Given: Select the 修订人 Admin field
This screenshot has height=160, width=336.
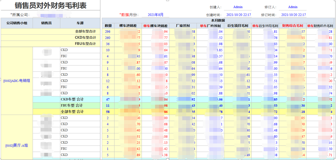Looking at the screenshot, I should pyautogui.click(x=293, y=7).
